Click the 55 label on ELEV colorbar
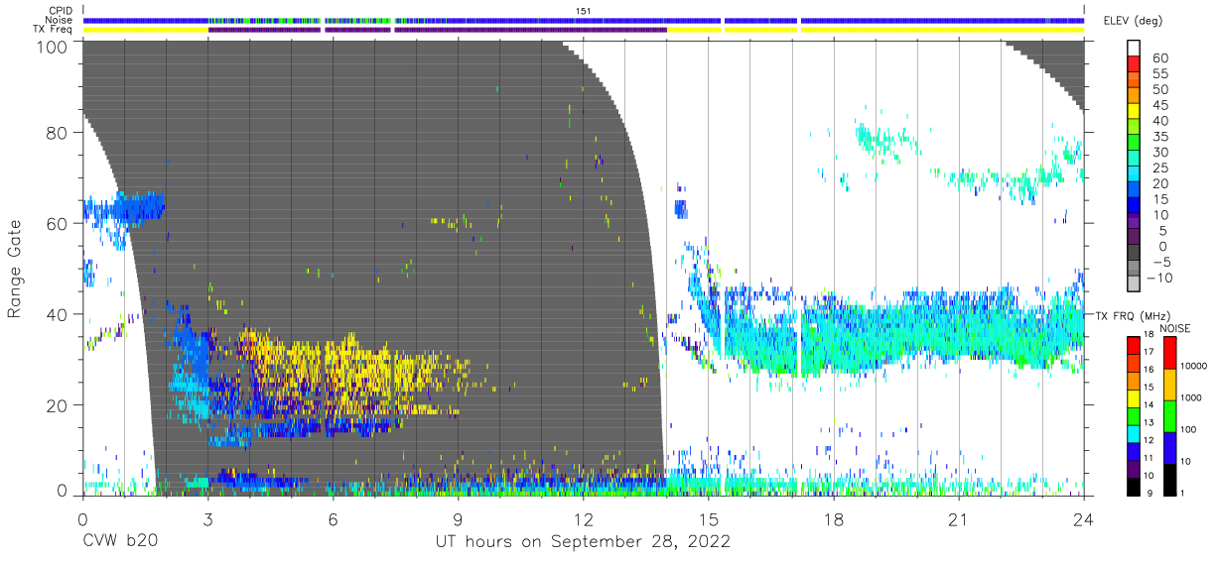Image resolution: width=1219 pixels, height=562 pixels. pos(1160,74)
